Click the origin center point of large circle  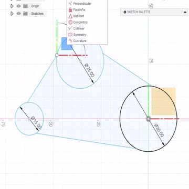[149, 119]
